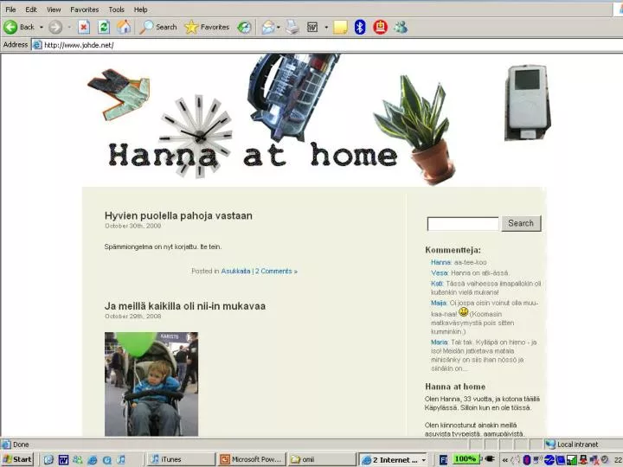Open the 2 Comments link
The height and width of the screenshot is (467, 623).
point(276,272)
